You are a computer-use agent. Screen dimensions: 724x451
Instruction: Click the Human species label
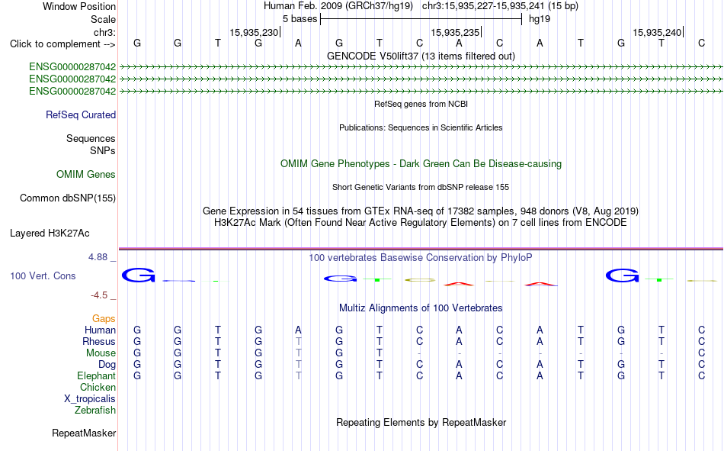(x=100, y=330)
